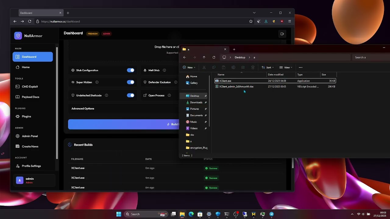Select Dashboard in the sidebar
Image resolution: width=390 pixels, height=219 pixels.
point(33,57)
